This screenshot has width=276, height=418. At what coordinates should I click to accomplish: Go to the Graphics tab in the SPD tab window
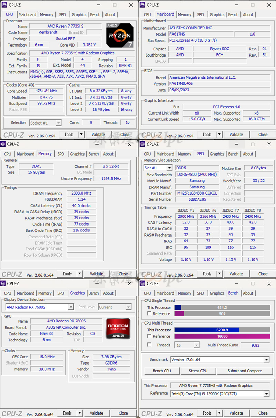[x=217, y=154]
